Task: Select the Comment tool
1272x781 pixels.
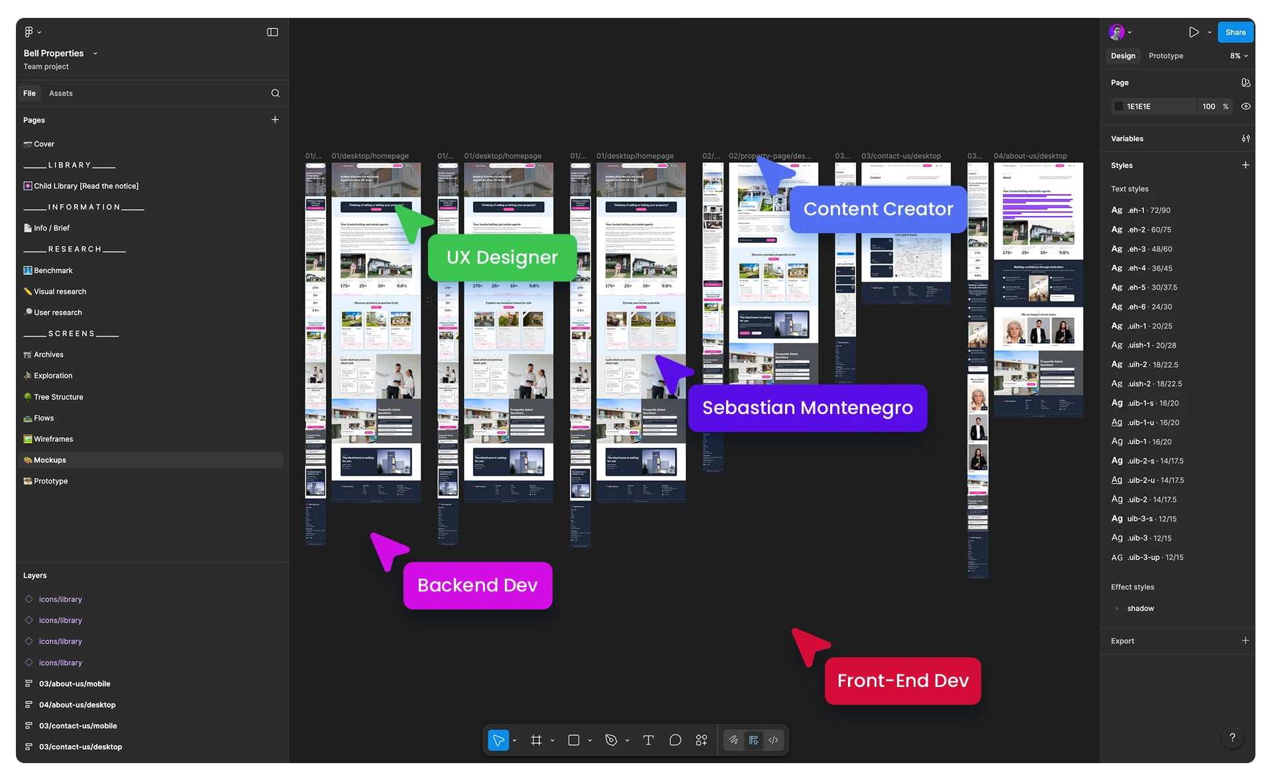Action: [x=675, y=740]
